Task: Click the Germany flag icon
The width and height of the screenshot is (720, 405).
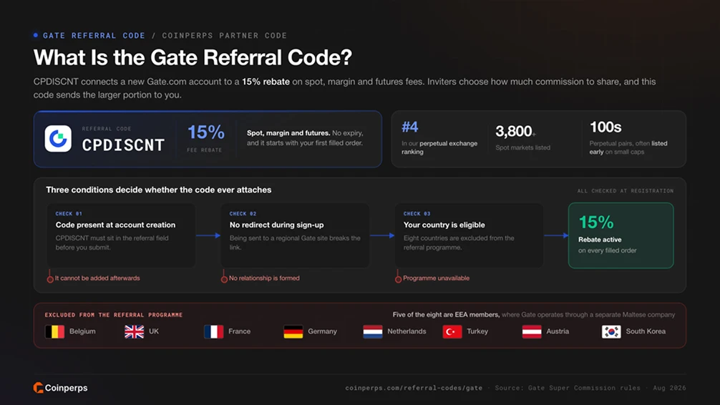Action: (293, 331)
